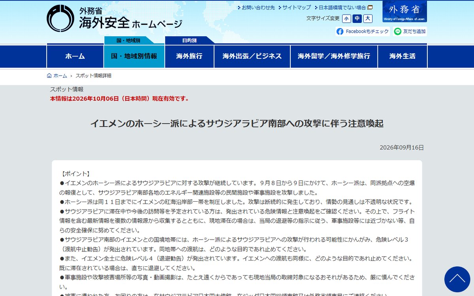
Task: Set font size to 中
Action: tap(357, 19)
